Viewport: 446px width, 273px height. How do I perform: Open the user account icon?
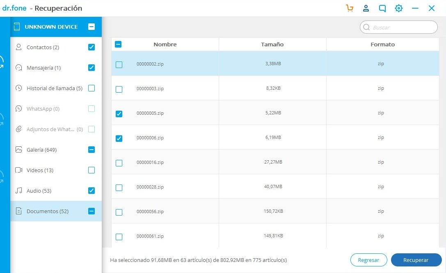point(366,8)
